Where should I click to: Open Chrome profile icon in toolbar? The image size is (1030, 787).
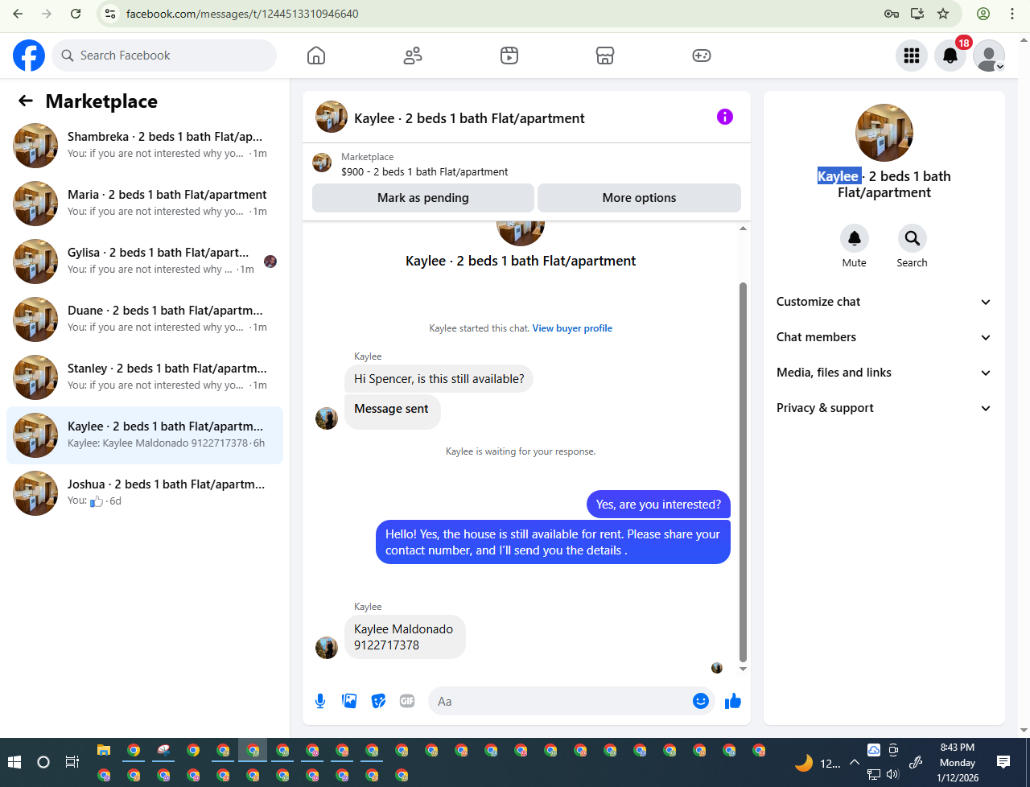(x=983, y=14)
